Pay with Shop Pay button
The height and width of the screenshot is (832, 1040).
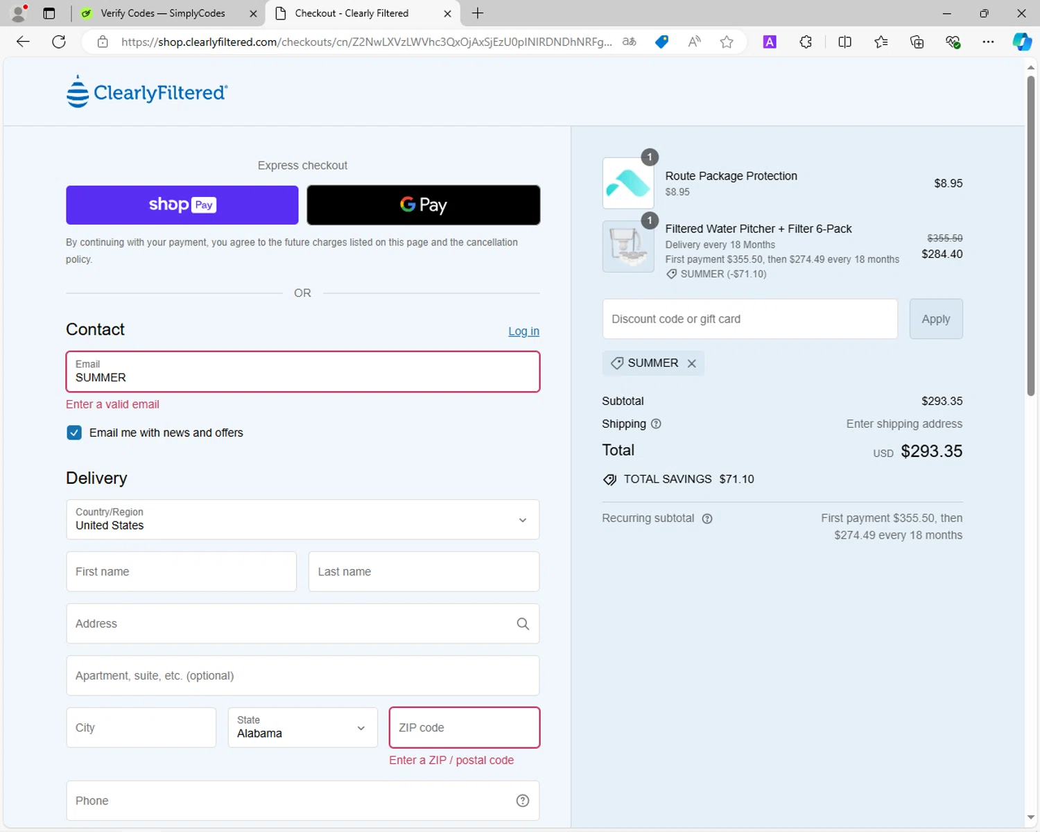(182, 205)
